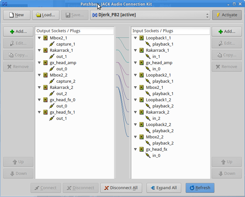
Task: Select playback_2 under Loopback1_2
Action: click(x=163, y=106)
